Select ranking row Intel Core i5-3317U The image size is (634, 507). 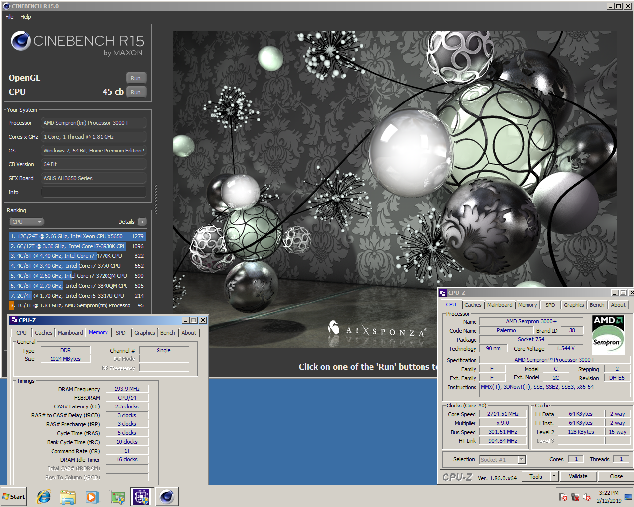coord(77,296)
